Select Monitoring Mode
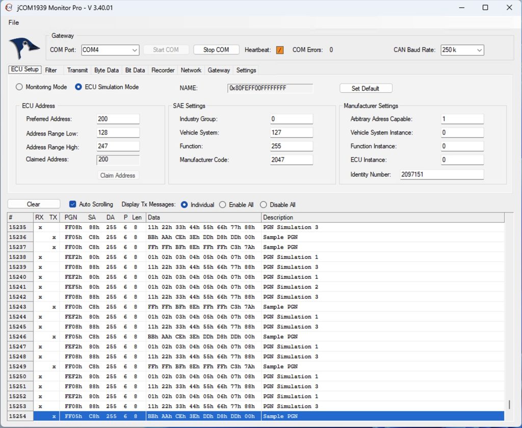 [x=19, y=87]
